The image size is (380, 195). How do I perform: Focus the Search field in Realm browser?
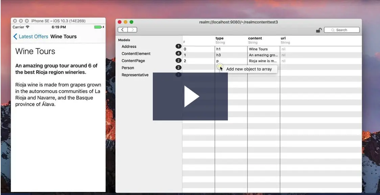click(x=342, y=30)
